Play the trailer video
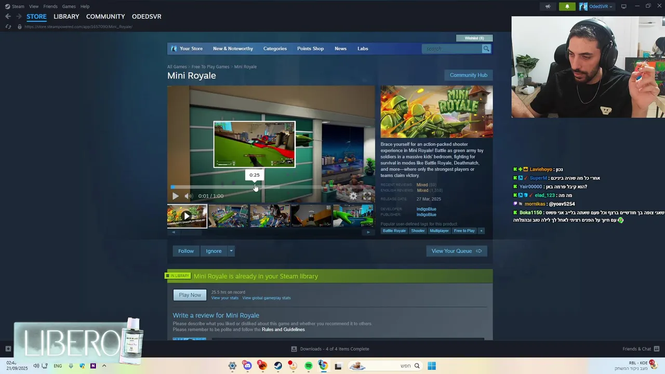This screenshot has height=374, width=665. tap(176, 196)
